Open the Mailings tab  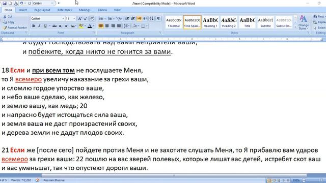pyautogui.click(x=85, y=10)
